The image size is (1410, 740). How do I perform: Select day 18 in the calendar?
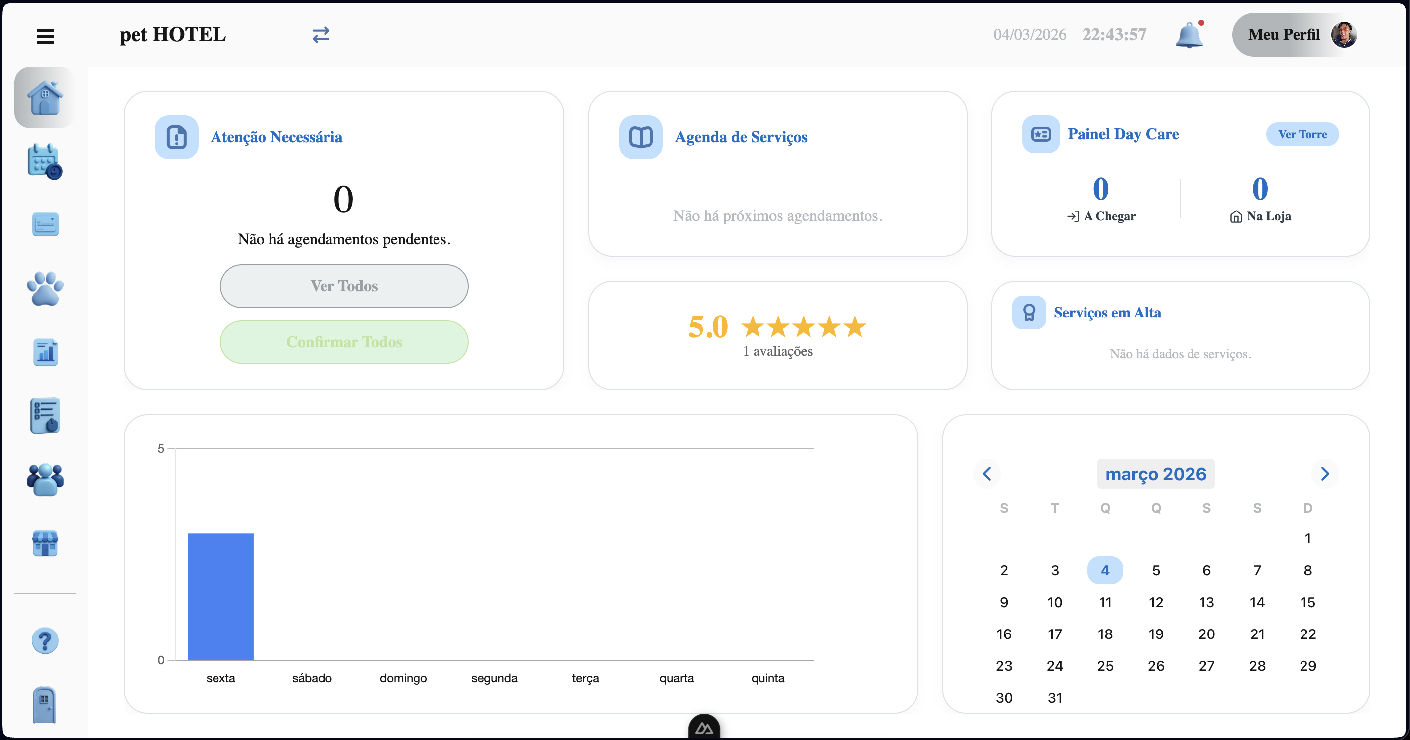point(1104,634)
